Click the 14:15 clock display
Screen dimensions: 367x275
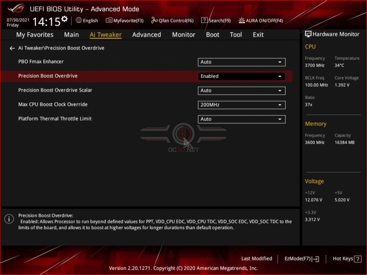46,22
